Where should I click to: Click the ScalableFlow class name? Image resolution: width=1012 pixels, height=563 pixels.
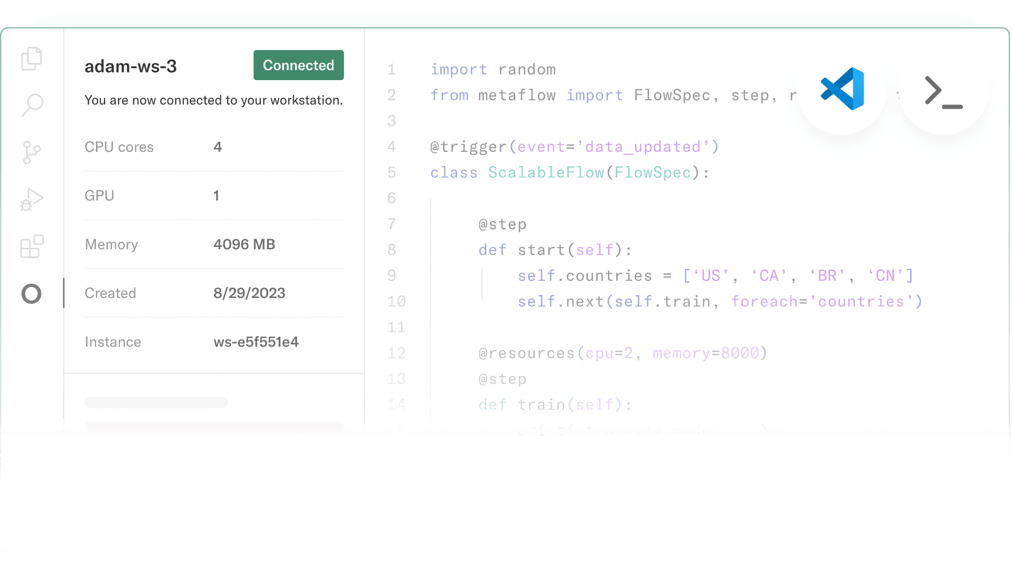546,173
